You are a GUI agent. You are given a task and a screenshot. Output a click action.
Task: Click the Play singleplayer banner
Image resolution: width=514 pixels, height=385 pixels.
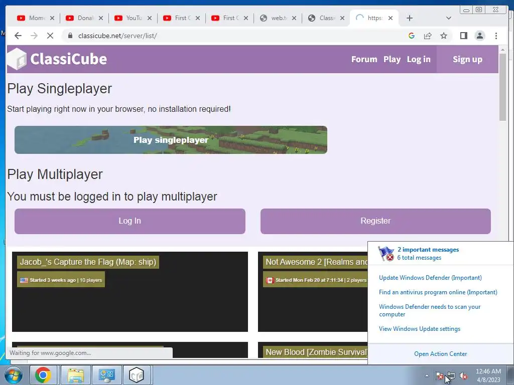pos(171,140)
